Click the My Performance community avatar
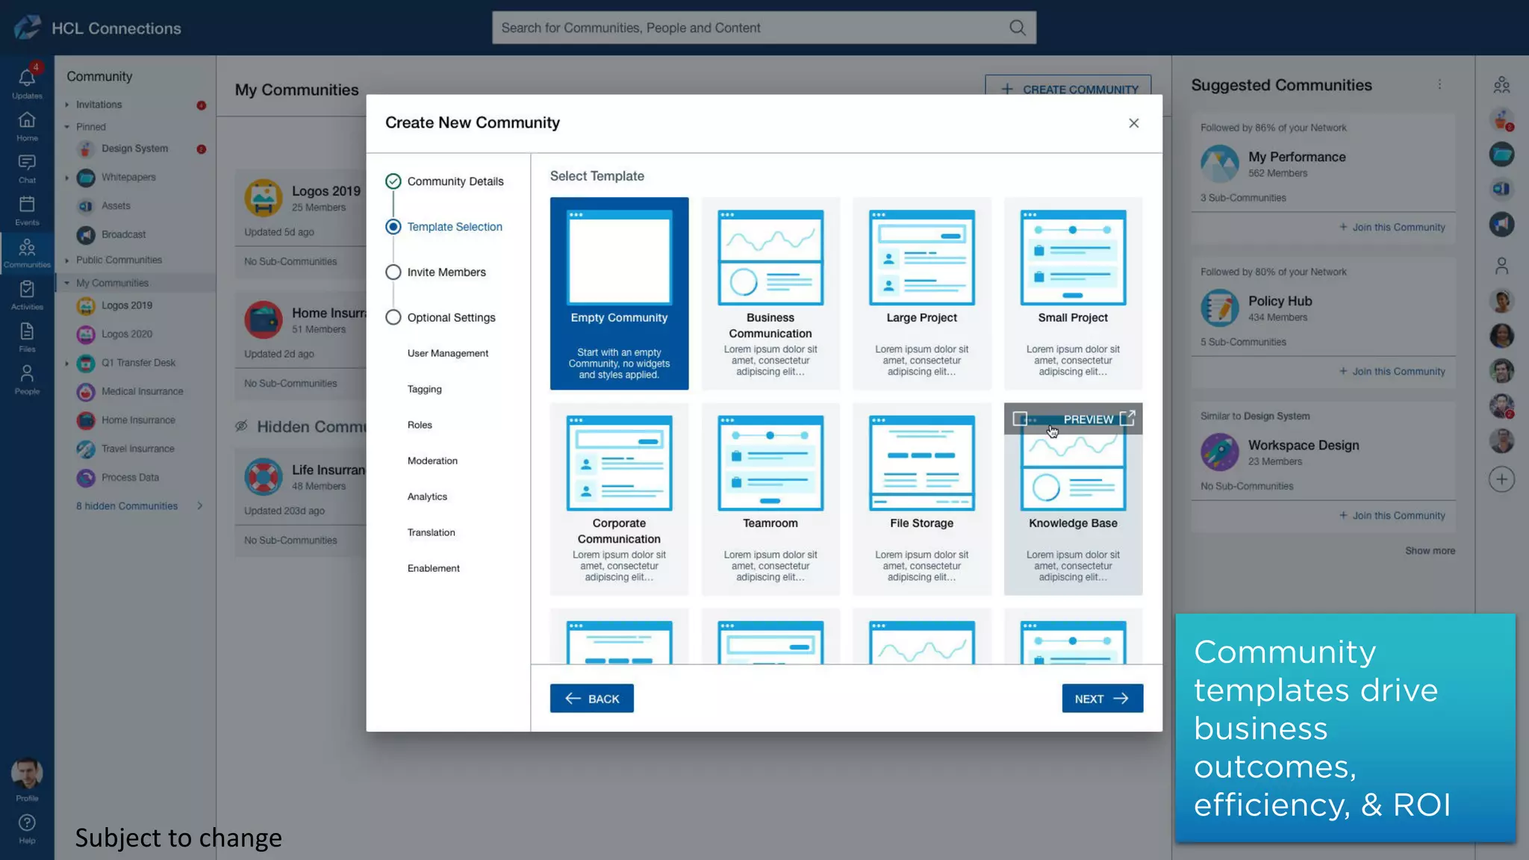 point(1220,163)
